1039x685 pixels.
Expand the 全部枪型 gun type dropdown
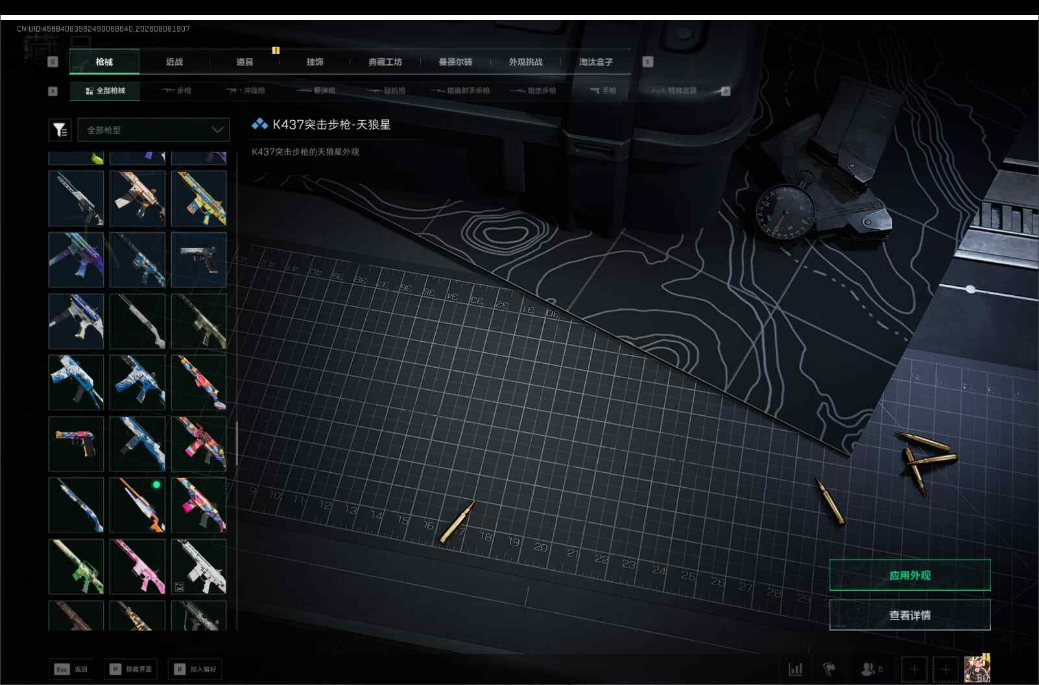(x=154, y=130)
